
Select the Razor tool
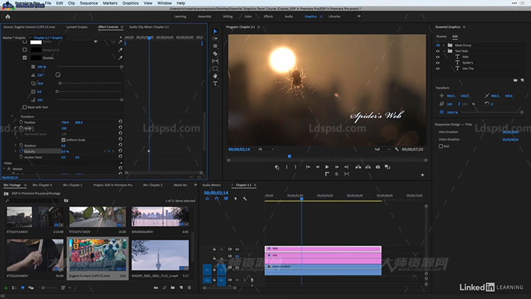(215, 54)
